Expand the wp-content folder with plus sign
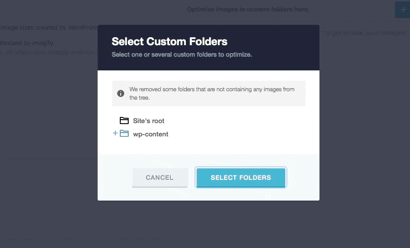The image size is (410, 248). 115,133
